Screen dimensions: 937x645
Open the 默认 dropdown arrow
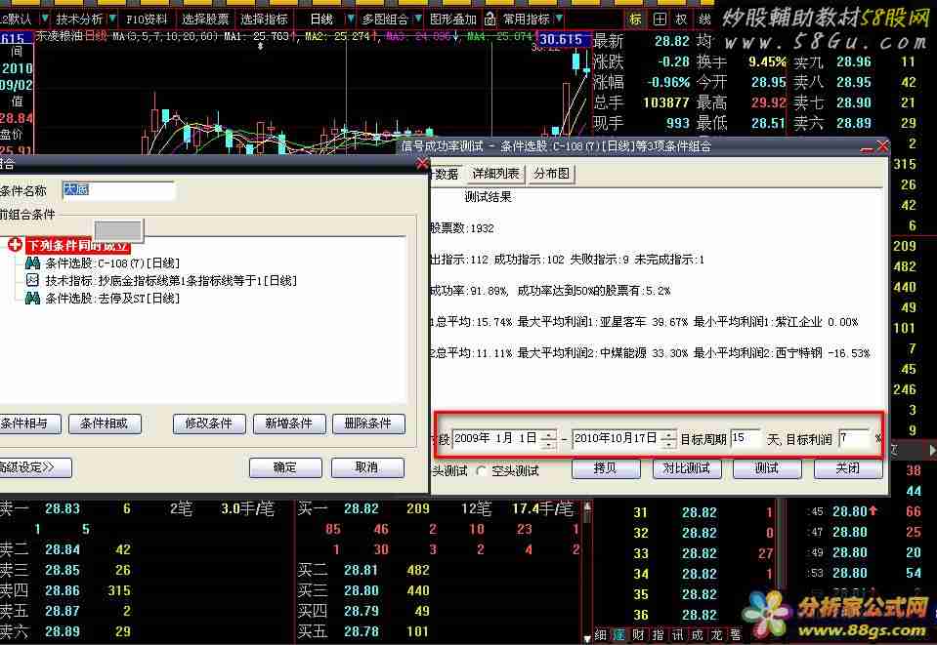point(45,20)
